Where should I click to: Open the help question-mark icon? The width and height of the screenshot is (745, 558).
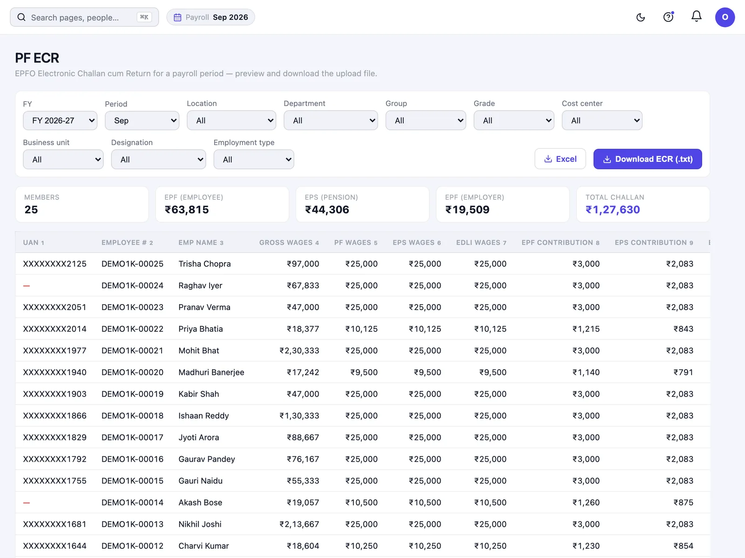click(669, 17)
